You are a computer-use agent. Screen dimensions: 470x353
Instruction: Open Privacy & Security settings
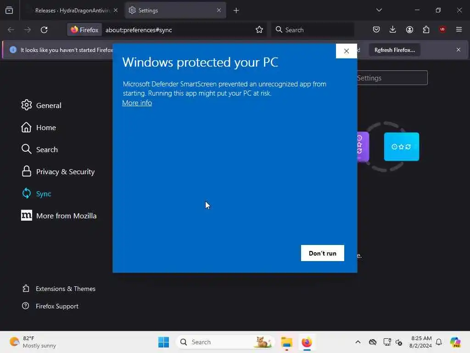click(58, 172)
